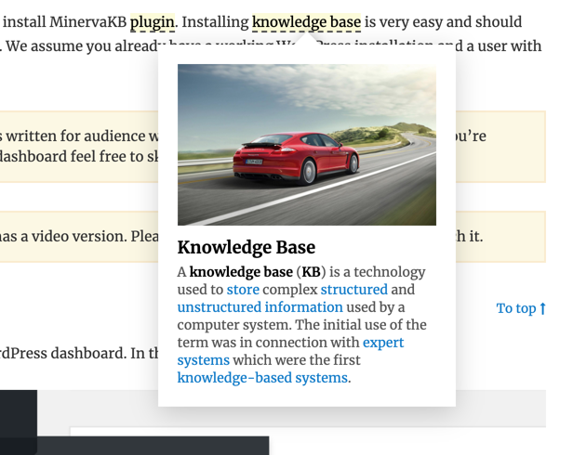Follow the "structured" link in tooltip

point(354,290)
